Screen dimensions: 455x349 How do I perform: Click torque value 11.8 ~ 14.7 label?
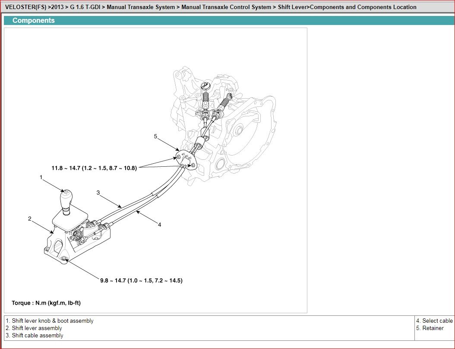click(x=94, y=168)
